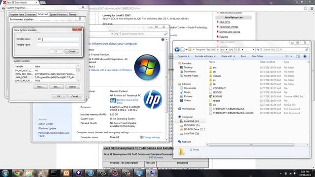Open the view options dropdown arrow in Explorer

(291, 57)
